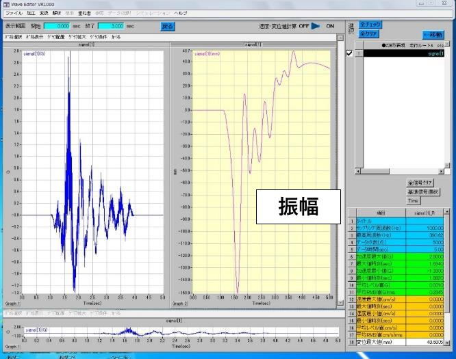Click the 全信号クリア button
Viewport: 456px width, 359px height.
coord(420,183)
